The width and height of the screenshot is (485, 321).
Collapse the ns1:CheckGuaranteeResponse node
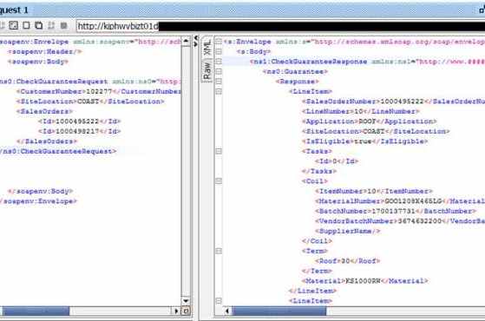[219, 62]
